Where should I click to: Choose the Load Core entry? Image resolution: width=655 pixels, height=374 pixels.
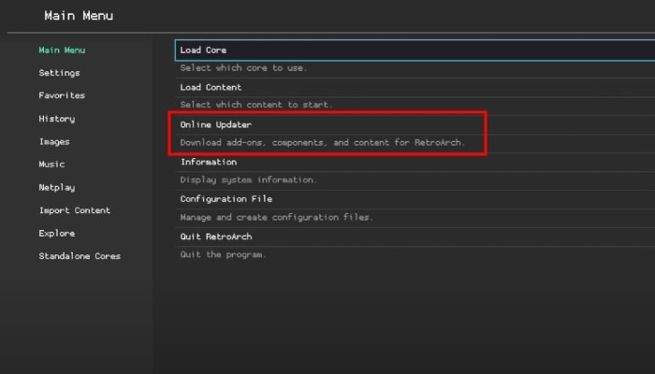(203, 50)
